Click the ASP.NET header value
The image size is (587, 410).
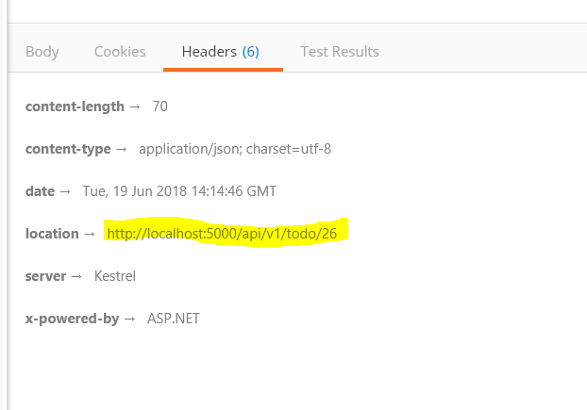click(x=174, y=319)
